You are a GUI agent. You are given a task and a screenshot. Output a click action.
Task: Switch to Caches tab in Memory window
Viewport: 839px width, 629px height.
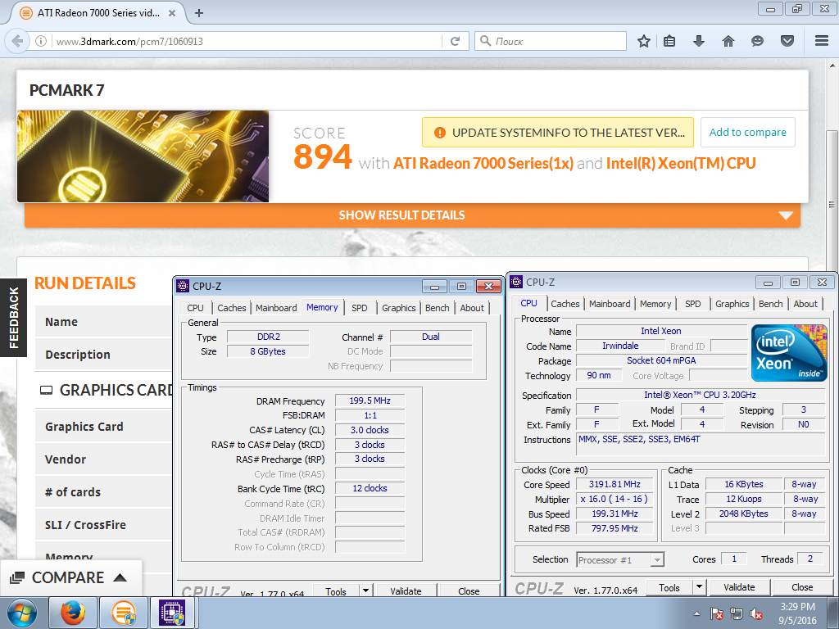[x=231, y=308]
